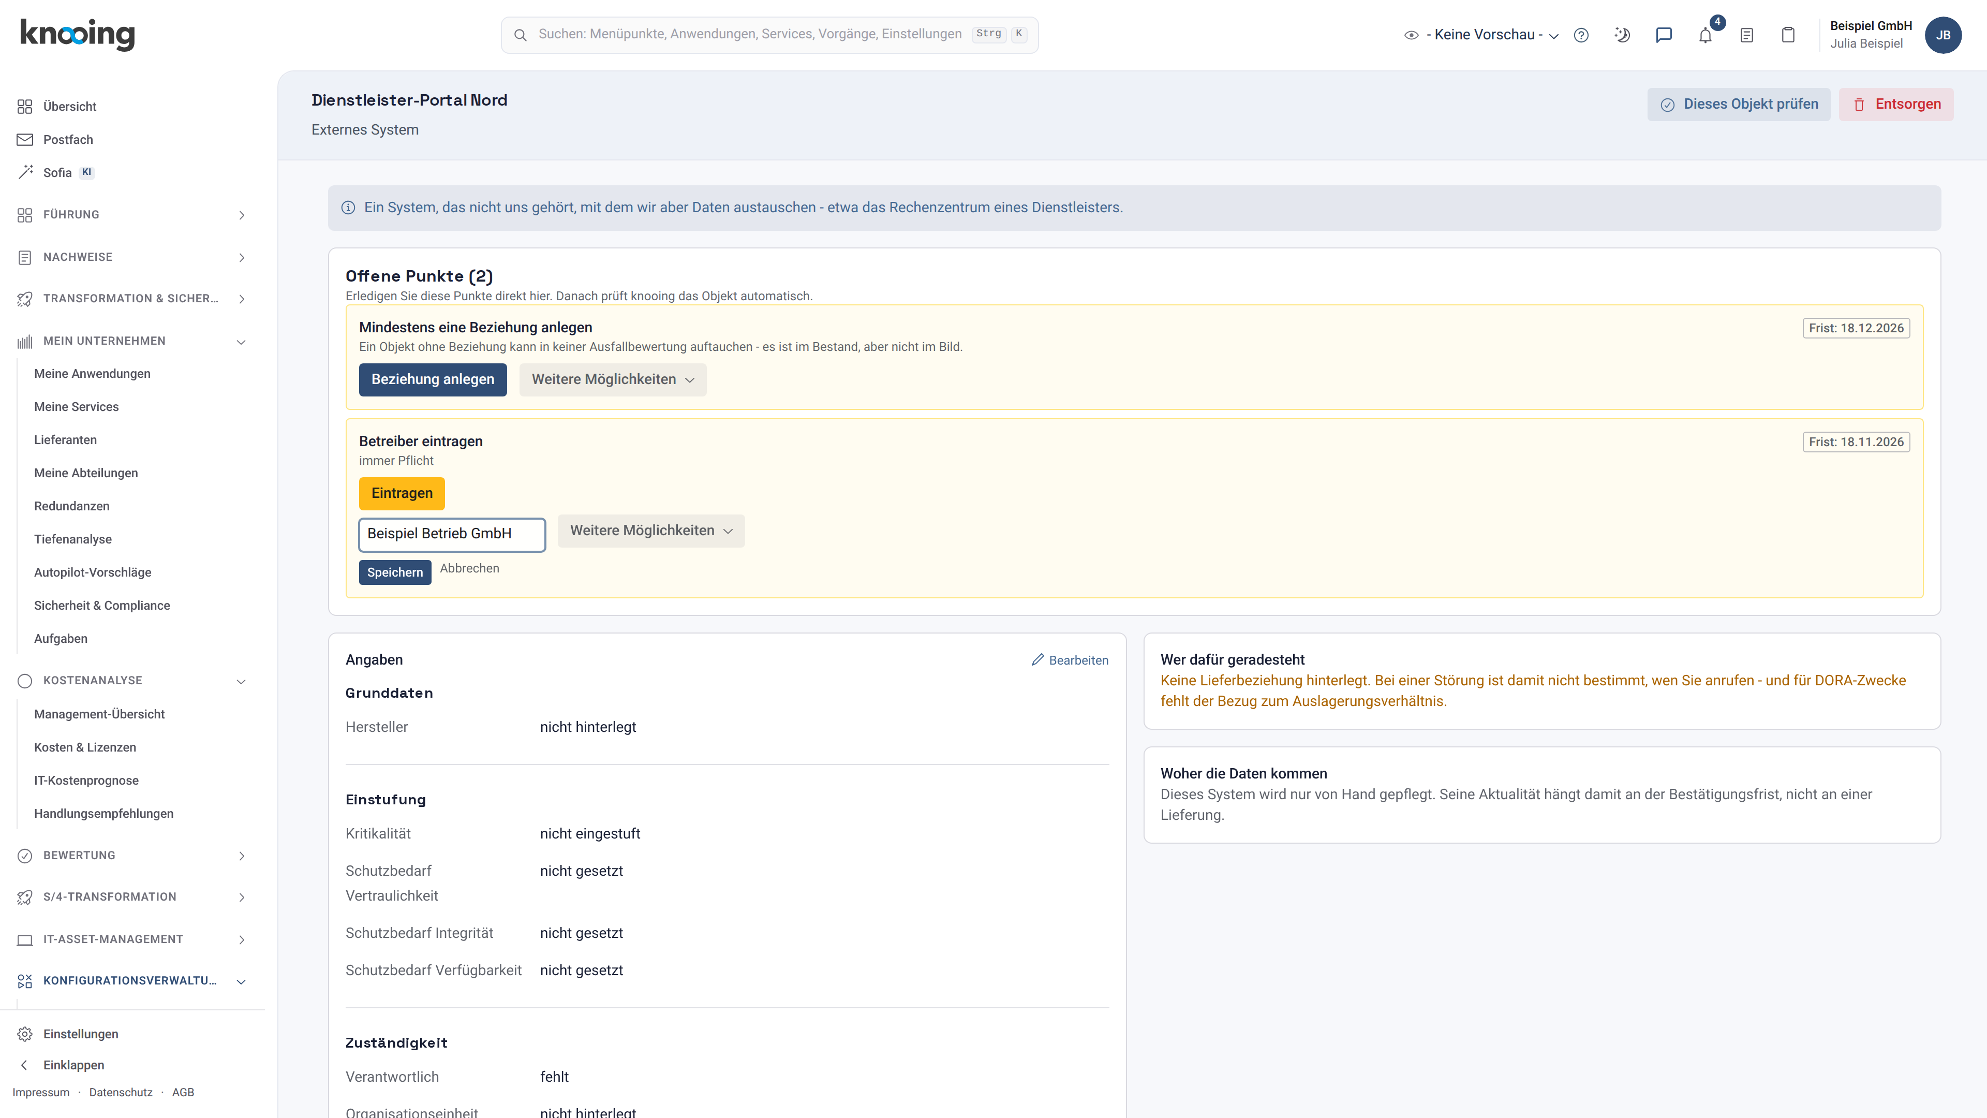This screenshot has width=1987, height=1118.
Task: Open the Keine Vorschau preview dropdown
Action: [1482, 35]
